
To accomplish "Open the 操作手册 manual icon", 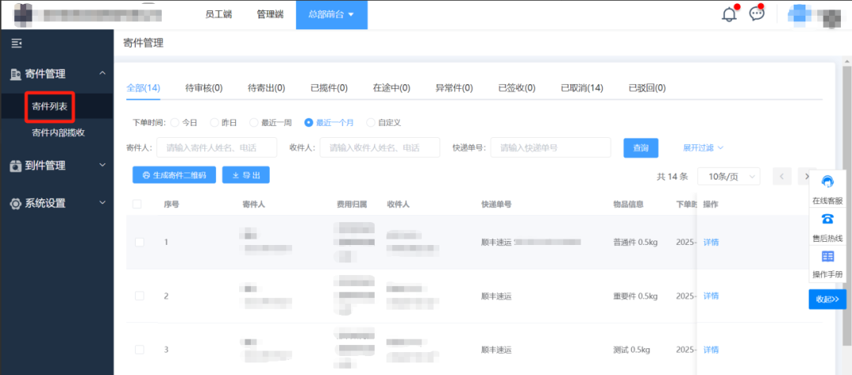I will point(828,256).
